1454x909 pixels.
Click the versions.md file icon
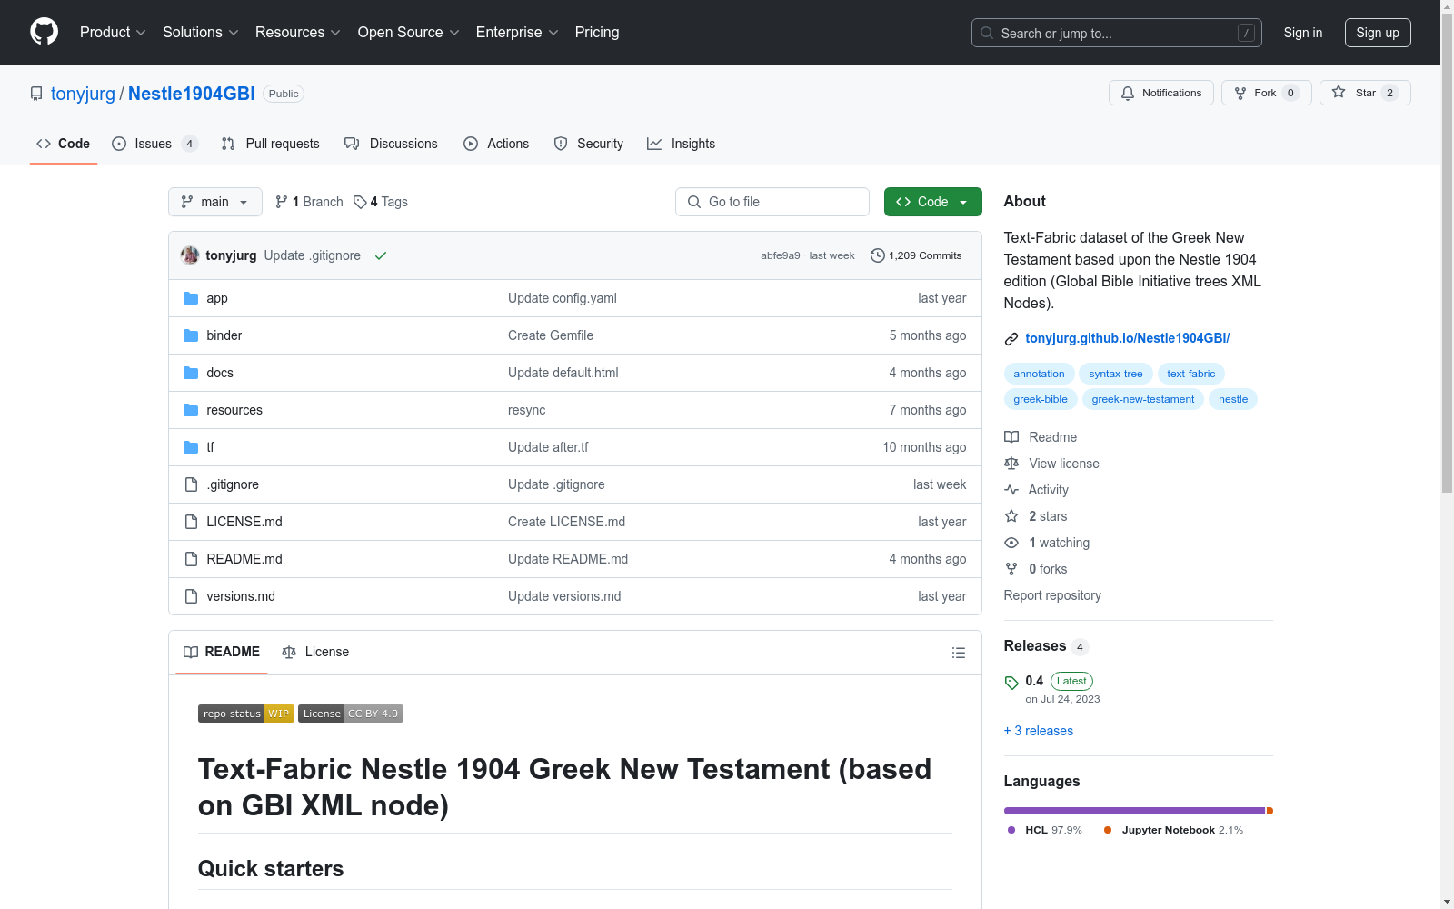[191, 596]
